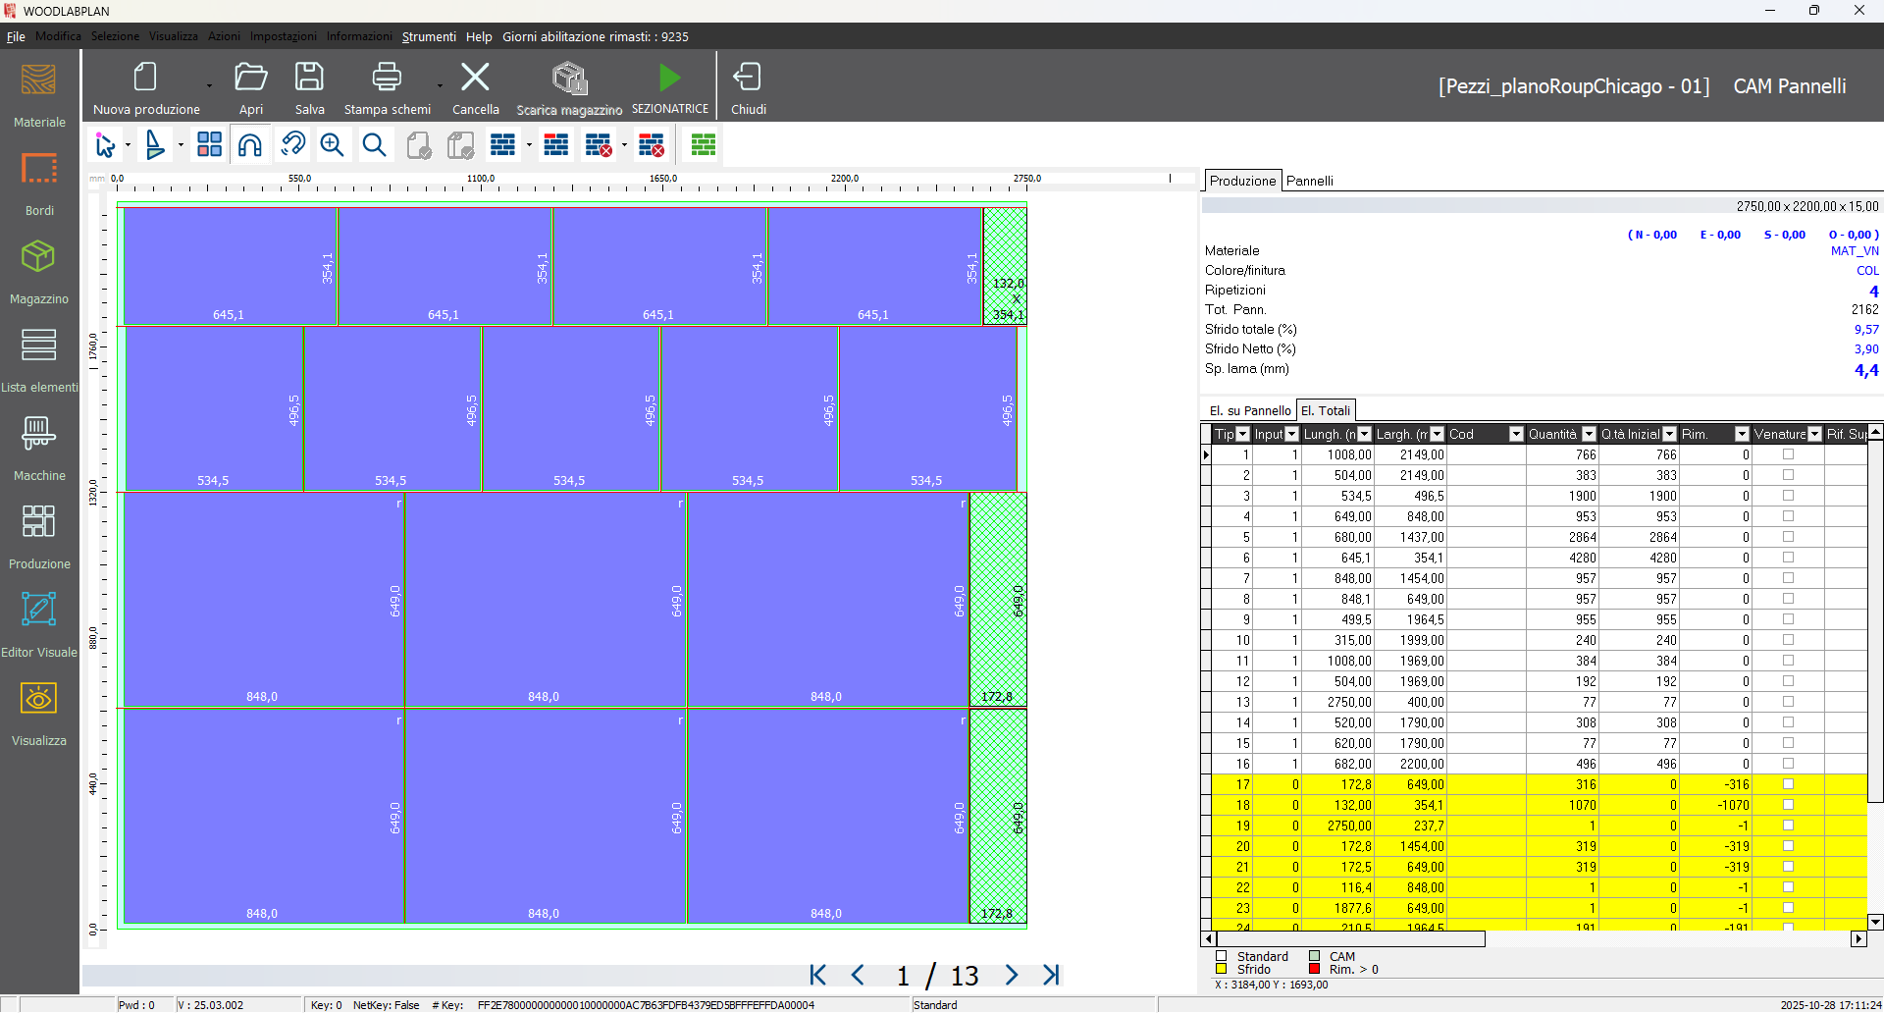Click the Cancella red X icon
The width and height of the screenshot is (1884, 1013).
click(x=475, y=76)
